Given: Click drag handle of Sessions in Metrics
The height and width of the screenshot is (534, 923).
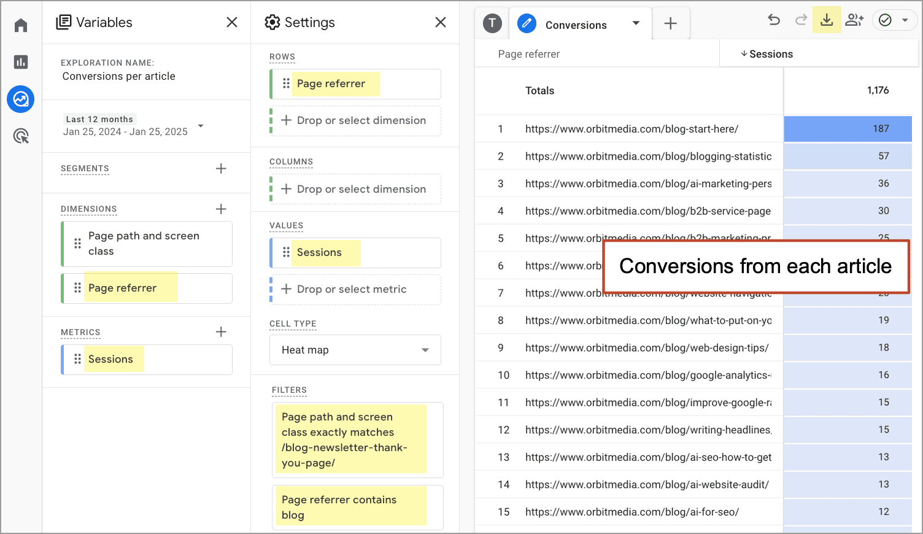Looking at the screenshot, I should (x=77, y=359).
